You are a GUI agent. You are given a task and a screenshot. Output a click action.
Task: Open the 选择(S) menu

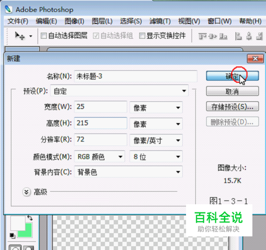(x=131, y=21)
